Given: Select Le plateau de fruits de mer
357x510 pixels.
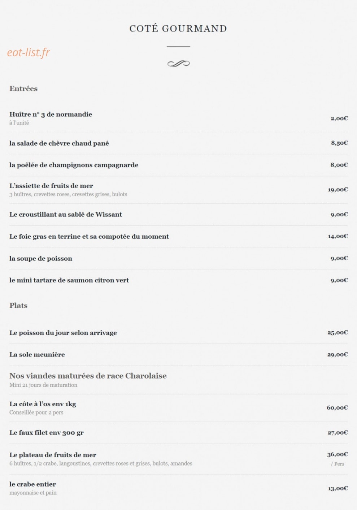Looking at the screenshot, I should (53, 455).
